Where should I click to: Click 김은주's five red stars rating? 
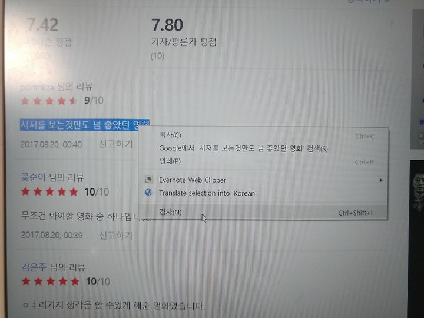[x=50, y=281]
